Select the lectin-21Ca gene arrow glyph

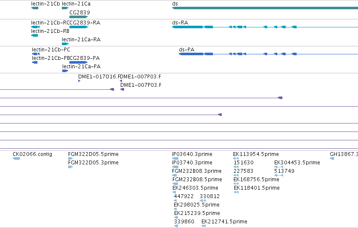(x=65, y=8)
